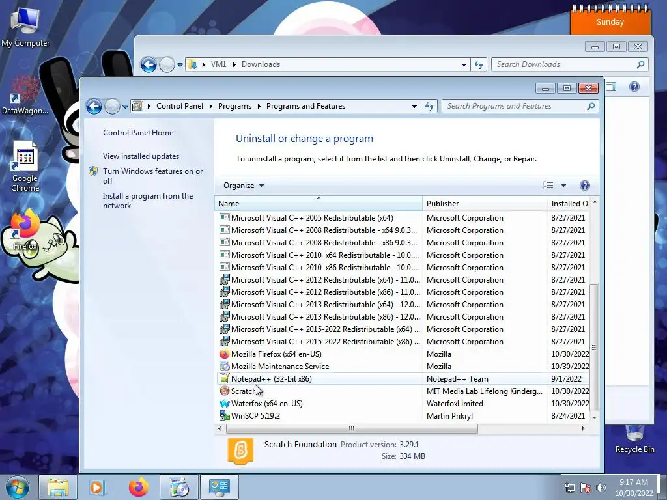Open help in the Downloads window
This screenshot has width=667, height=500.
634,87
